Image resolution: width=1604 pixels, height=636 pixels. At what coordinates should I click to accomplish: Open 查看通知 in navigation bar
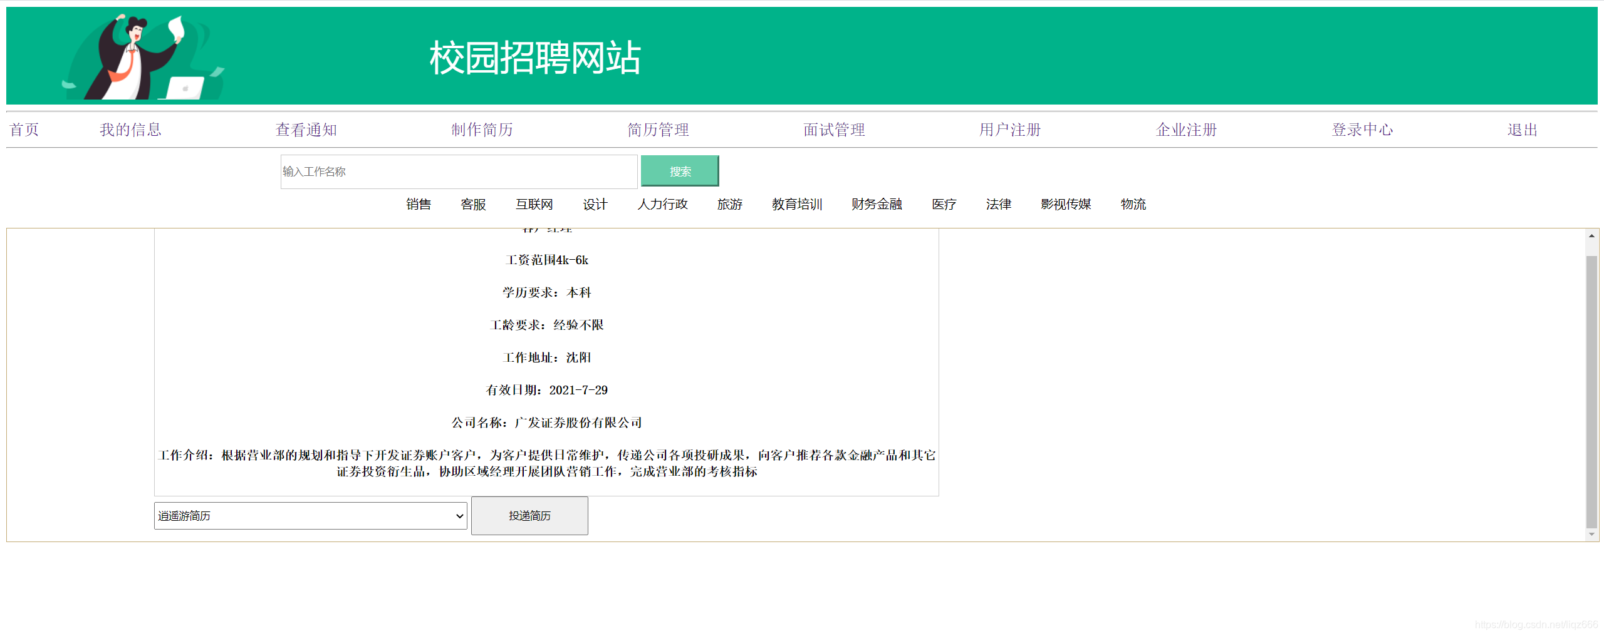pyautogui.click(x=306, y=130)
